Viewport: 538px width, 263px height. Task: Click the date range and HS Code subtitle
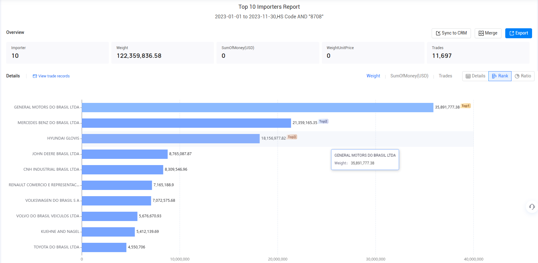coord(269,16)
